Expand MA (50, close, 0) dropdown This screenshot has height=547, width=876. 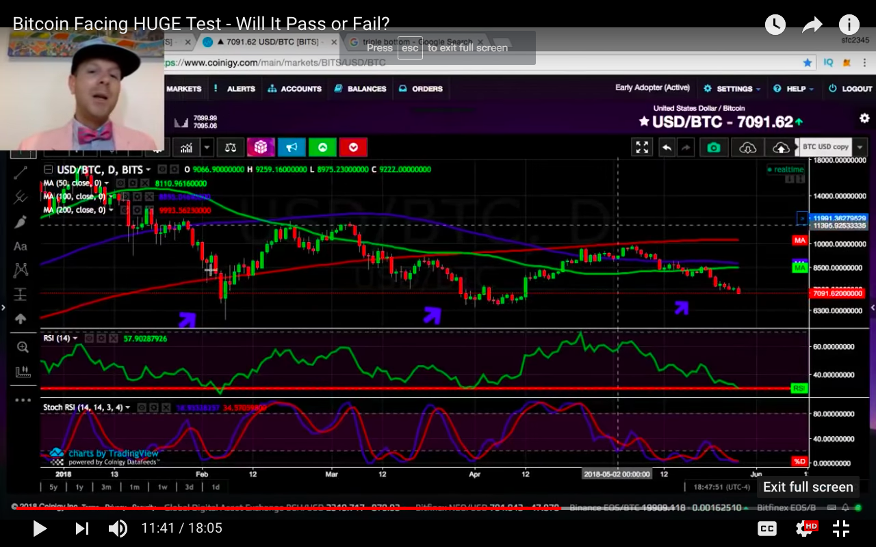click(107, 183)
